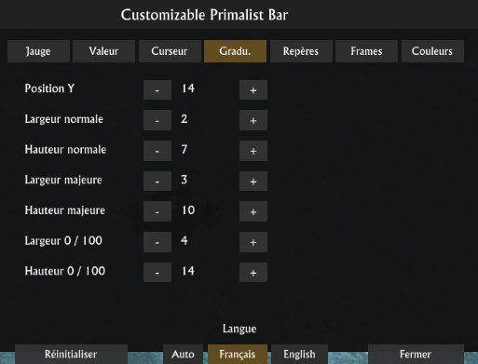Set language to Auto
Screen dimensions: 478x364
[x=183, y=354]
